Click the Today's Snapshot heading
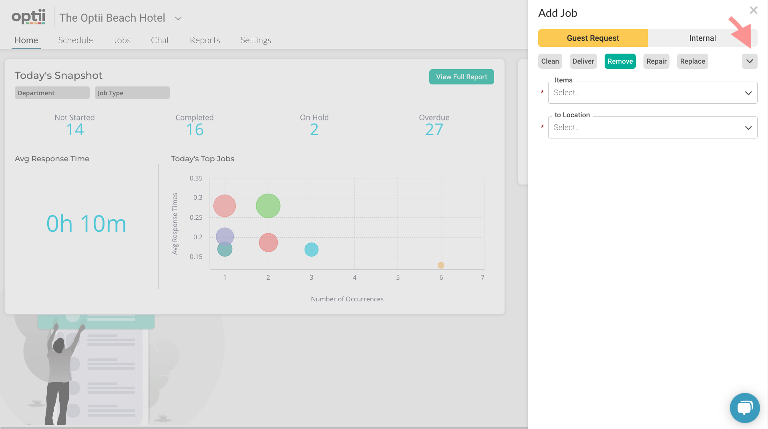The height and width of the screenshot is (429, 768). (x=58, y=76)
